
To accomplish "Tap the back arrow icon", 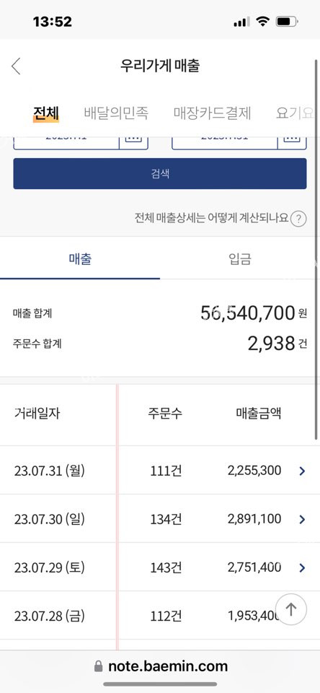I will (x=17, y=66).
